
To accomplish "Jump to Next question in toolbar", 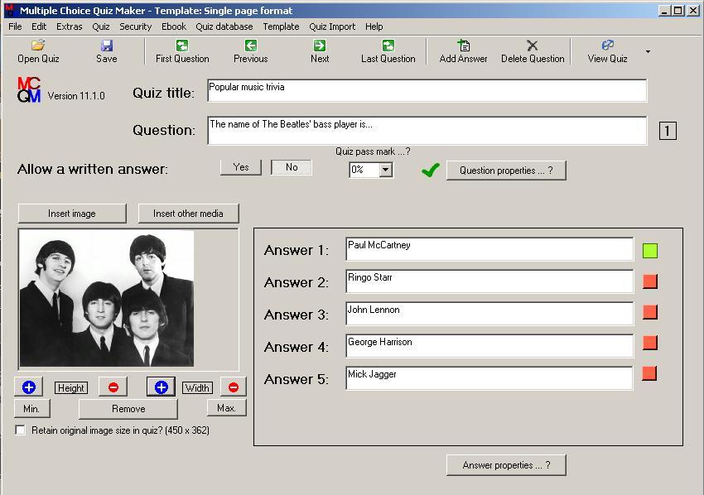I will 320,51.
